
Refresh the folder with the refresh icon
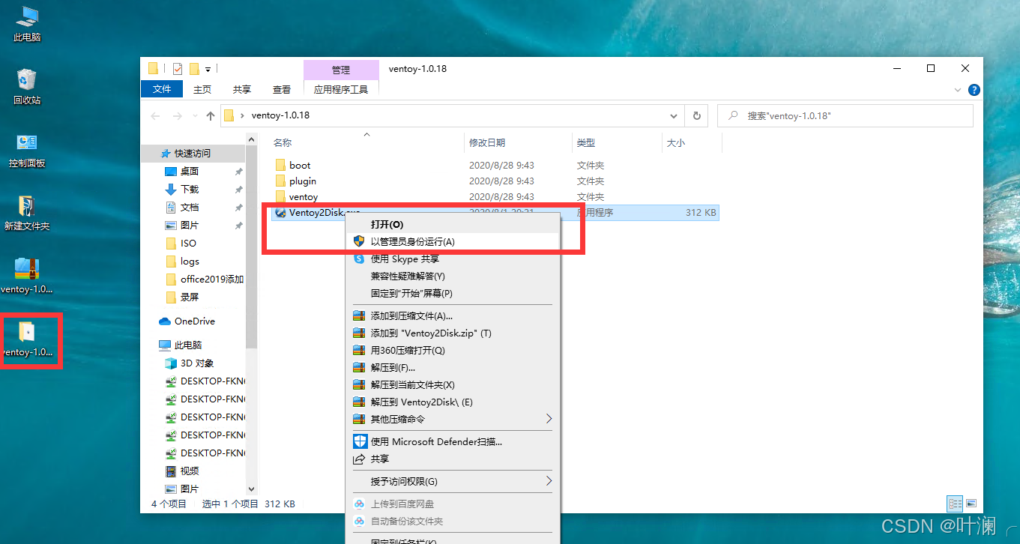pos(695,115)
